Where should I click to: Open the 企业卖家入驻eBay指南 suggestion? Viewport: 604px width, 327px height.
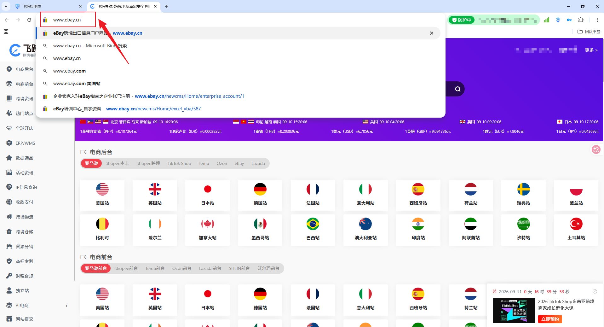click(238, 96)
